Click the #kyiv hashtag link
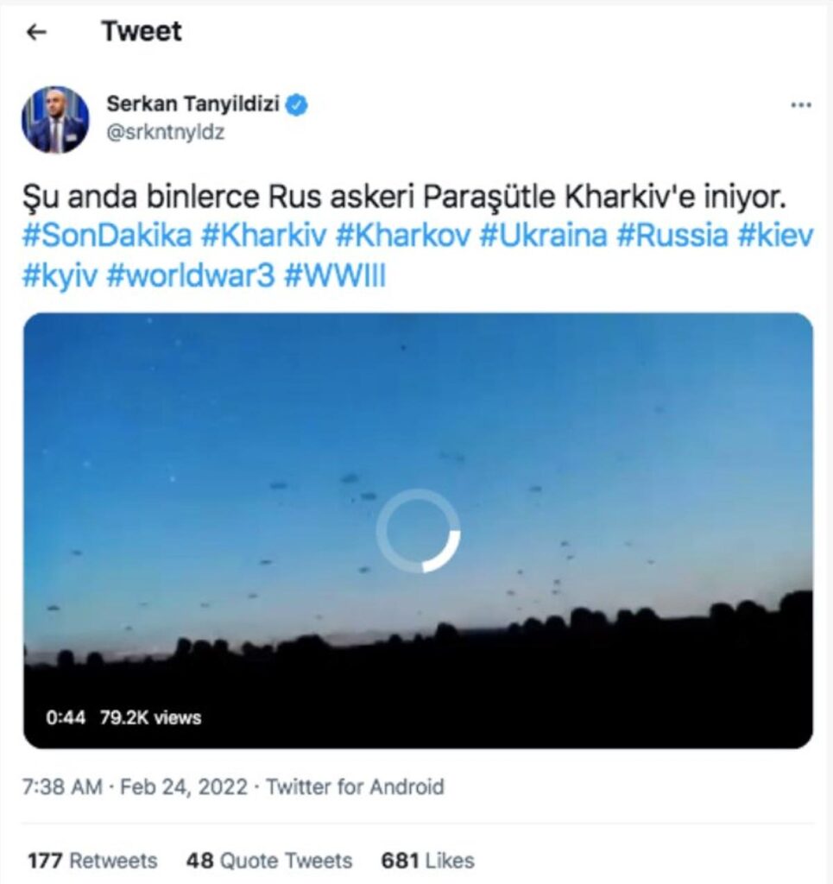833x884 pixels. point(60,276)
